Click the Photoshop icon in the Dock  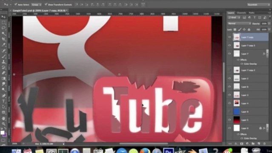click(x=169, y=151)
